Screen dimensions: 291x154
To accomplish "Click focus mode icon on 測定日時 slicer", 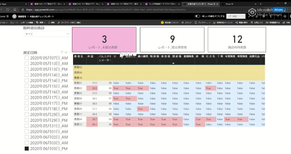I will (x=66, y=52).
